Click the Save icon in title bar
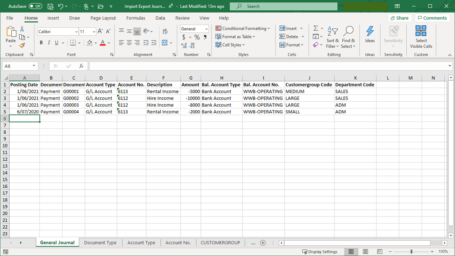Viewport: 455px width, 256px height. [x=50, y=6]
